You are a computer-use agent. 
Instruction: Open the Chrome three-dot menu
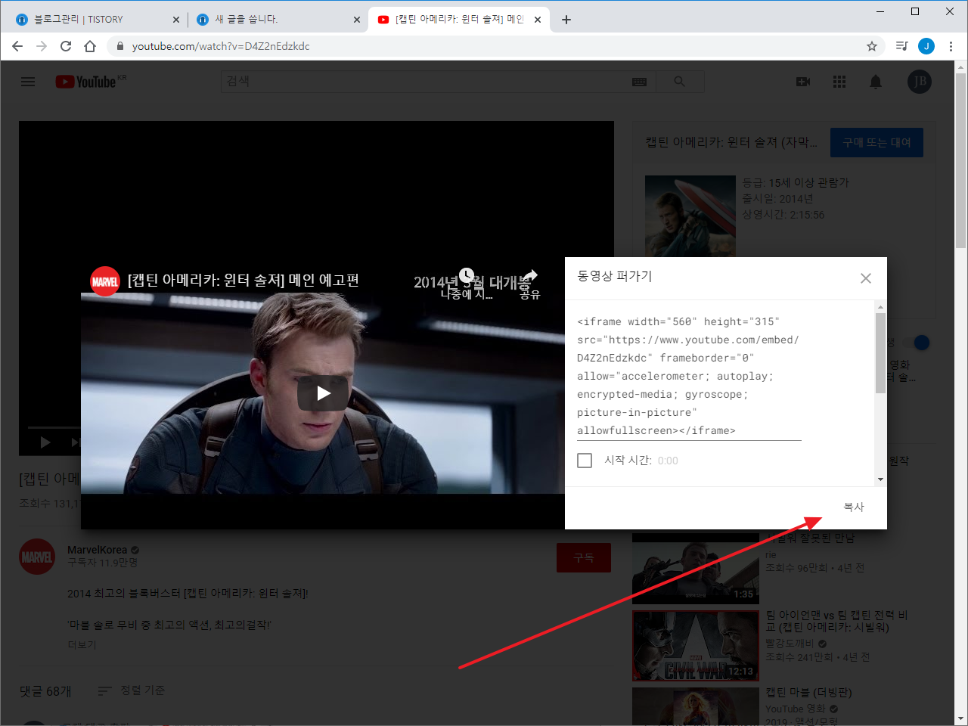(951, 46)
